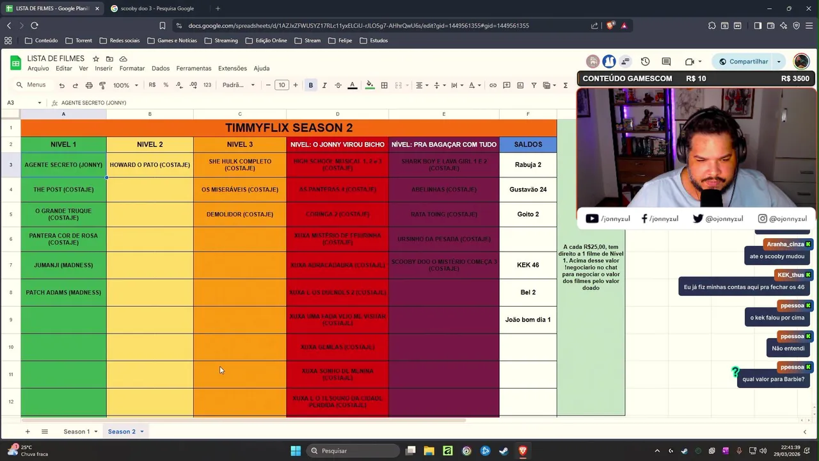The height and width of the screenshot is (461, 819).
Task: Open the Dados menu
Action: point(161,69)
